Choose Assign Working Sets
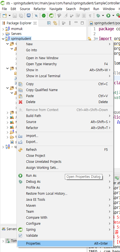Screen dimensions: 120x252 [x=65, y=168]
